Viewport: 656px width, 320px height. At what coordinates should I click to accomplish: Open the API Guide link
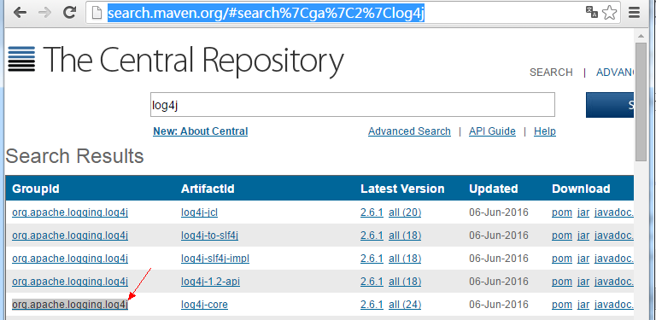(x=492, y=131)
